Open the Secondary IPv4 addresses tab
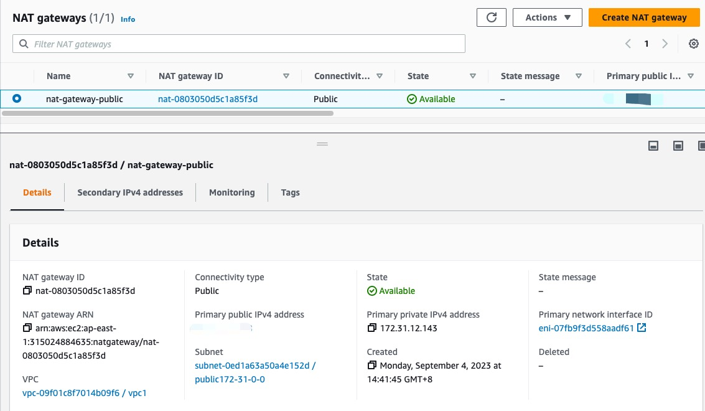Screen dimensions: 705x411 [x=129, y=192]
